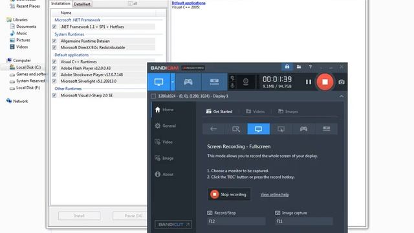Collapse the Bandicam panel with chevron

pos(342,96)
